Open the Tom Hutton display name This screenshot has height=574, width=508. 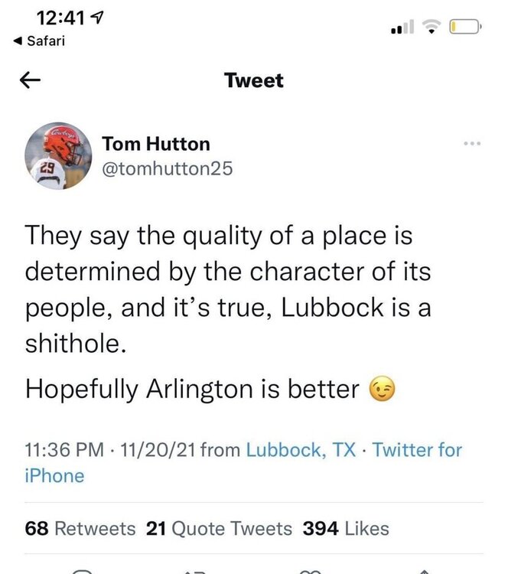(156, 143)
